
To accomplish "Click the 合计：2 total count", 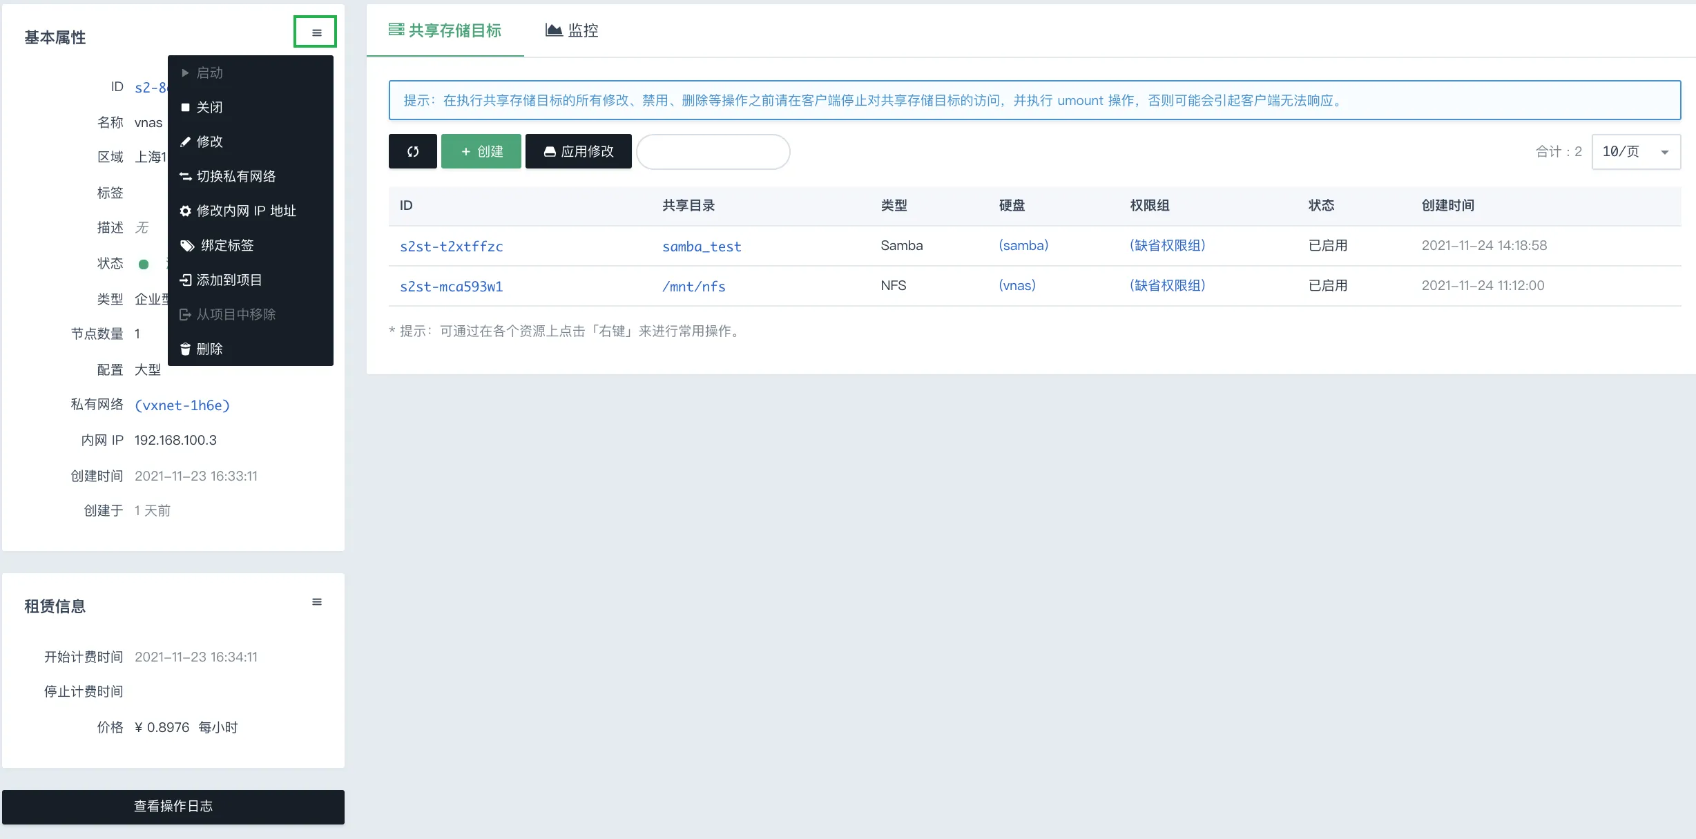I will [x=1559, y=151].
